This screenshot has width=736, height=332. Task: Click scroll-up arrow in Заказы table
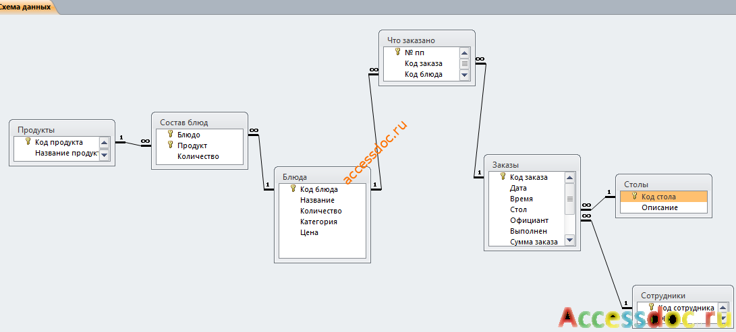(x=569, y=178)
